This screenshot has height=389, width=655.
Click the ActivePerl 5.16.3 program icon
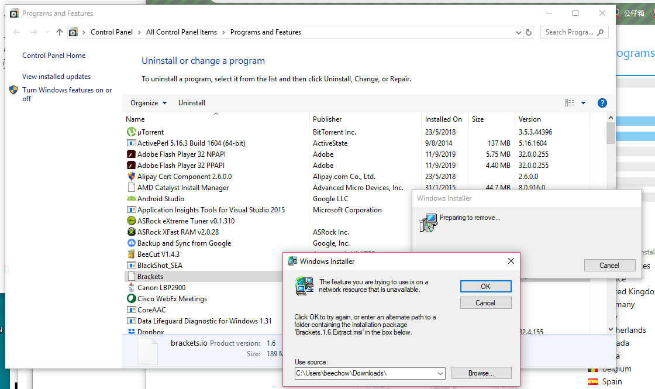point(131,143)
